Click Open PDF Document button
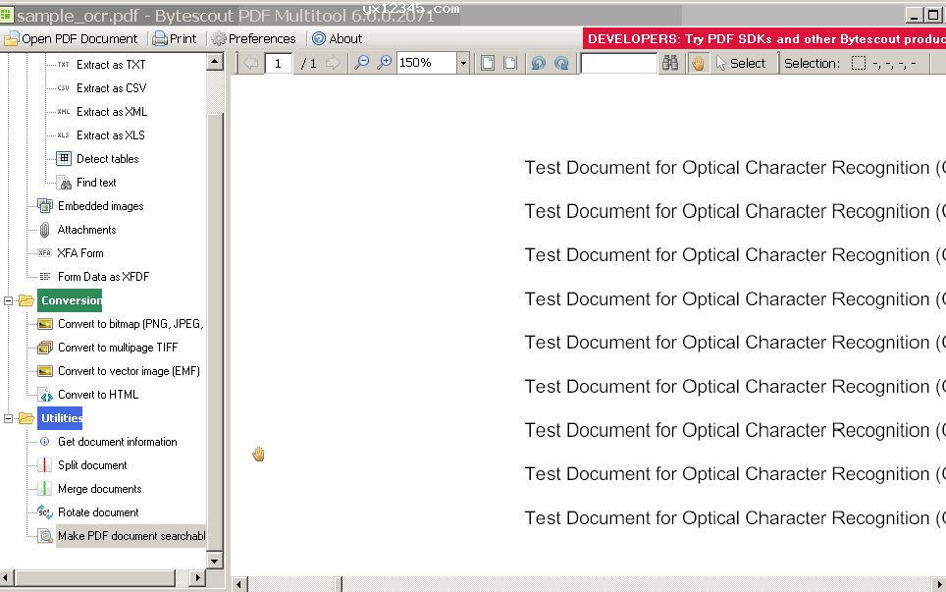This screenshot has height=592, width=946. 71,39
